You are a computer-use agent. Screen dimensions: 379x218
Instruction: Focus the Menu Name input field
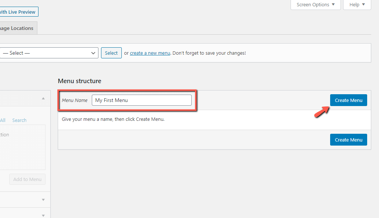click(142, 100)
